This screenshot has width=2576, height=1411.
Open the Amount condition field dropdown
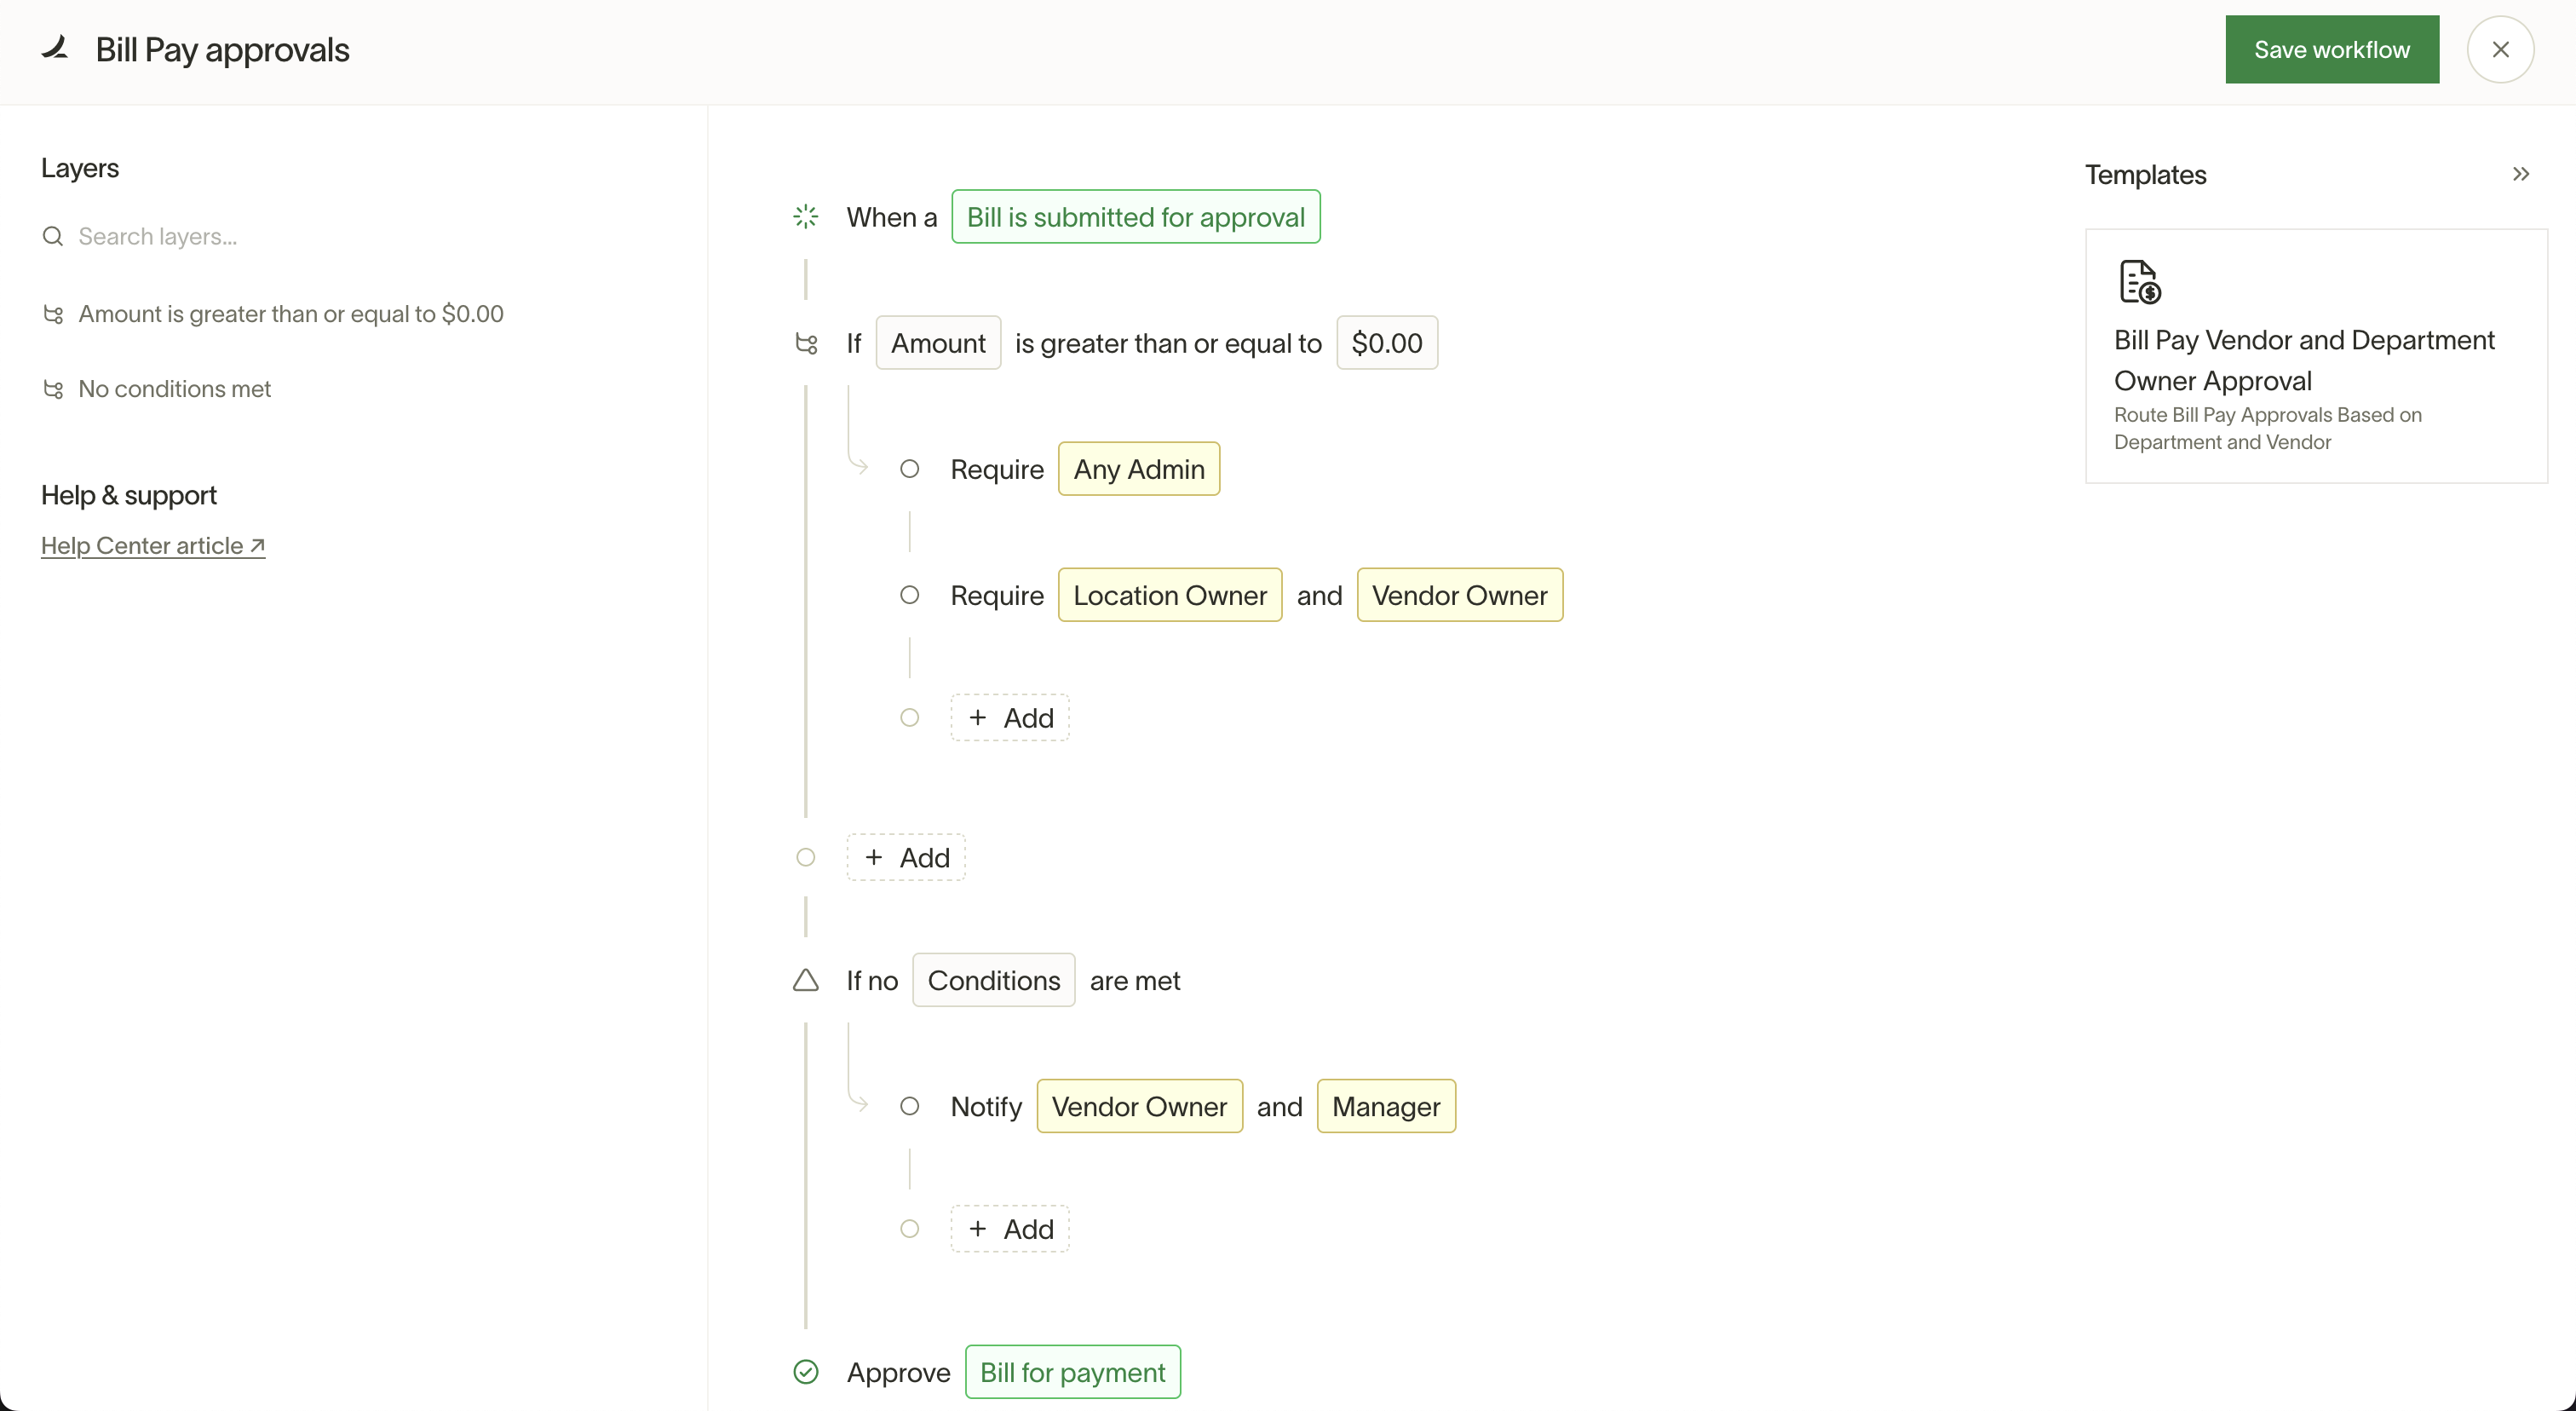(x=937, y=343)
